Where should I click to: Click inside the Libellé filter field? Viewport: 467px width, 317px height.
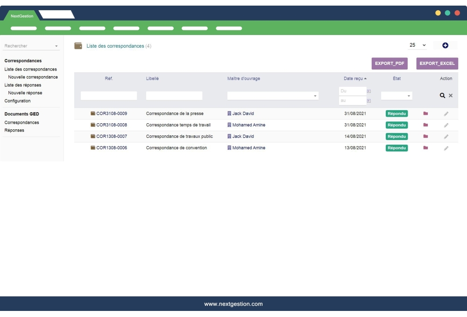tap(175, 95)
